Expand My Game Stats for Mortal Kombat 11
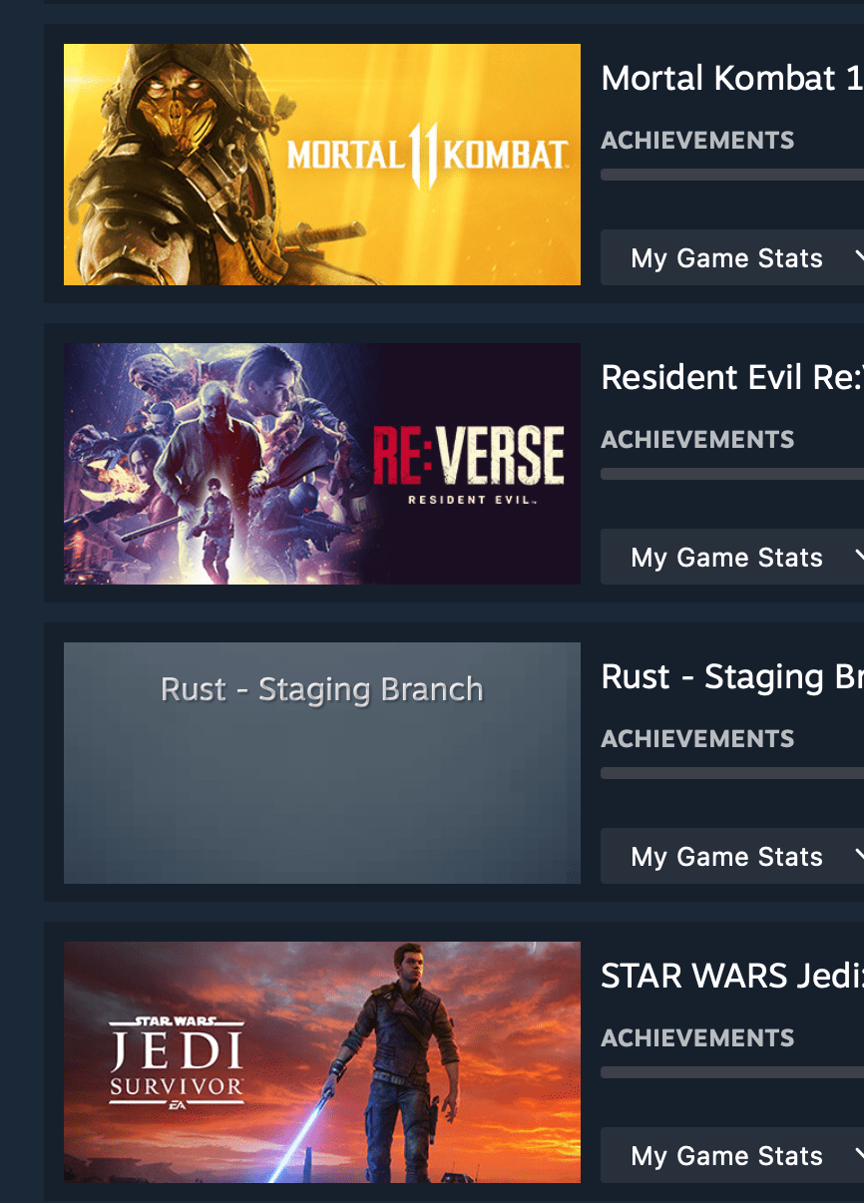The image size is (864, 1203). coord(732,257)
